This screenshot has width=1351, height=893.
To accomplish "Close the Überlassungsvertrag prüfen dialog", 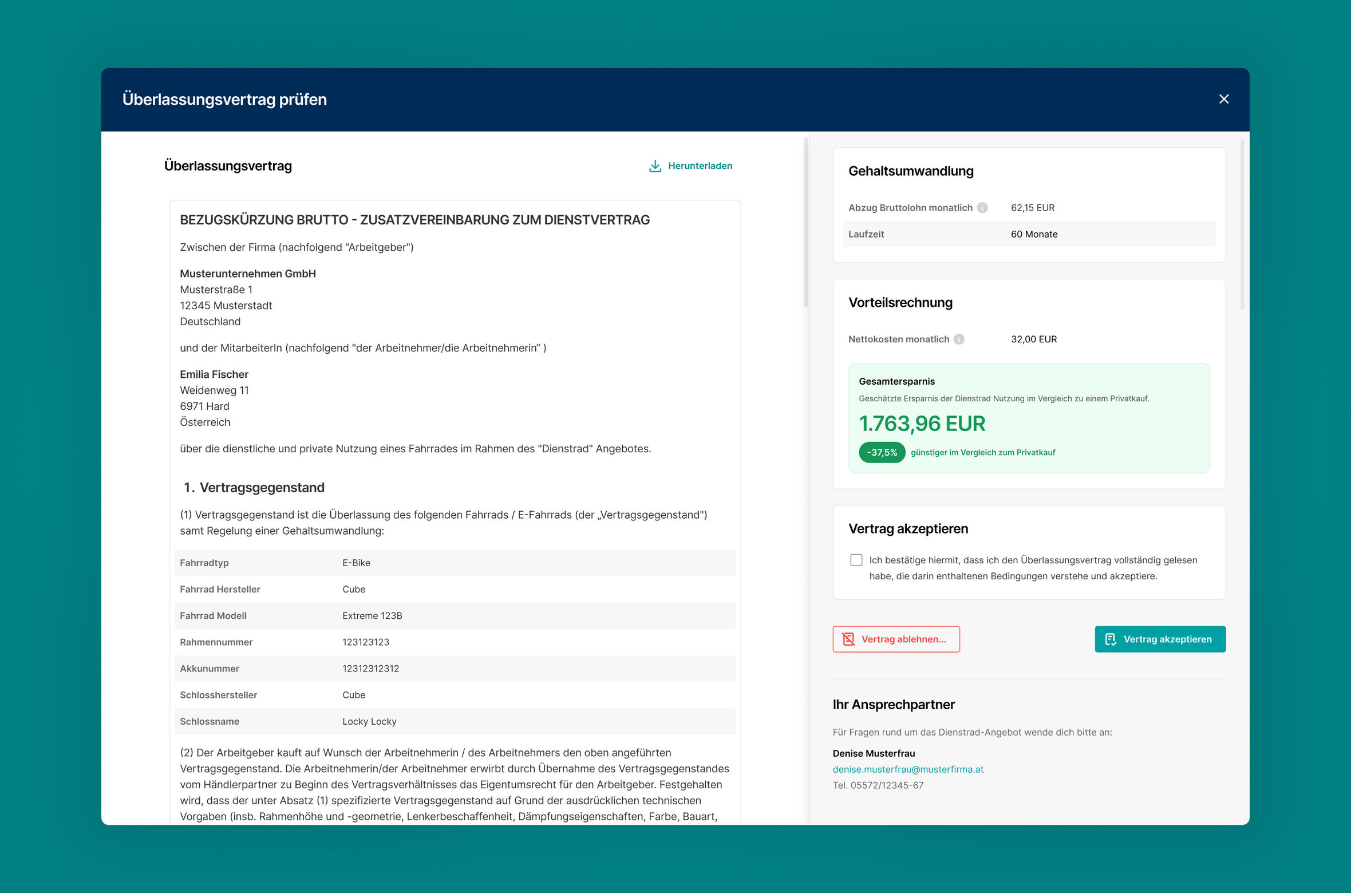I will click(1223, 99).
